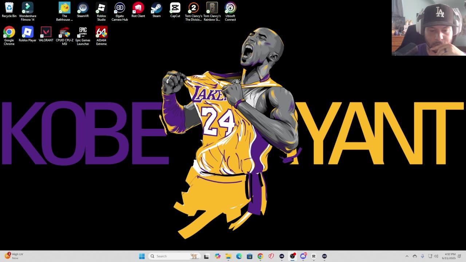Open Google Chrome from the taskbar

[260, 256]
